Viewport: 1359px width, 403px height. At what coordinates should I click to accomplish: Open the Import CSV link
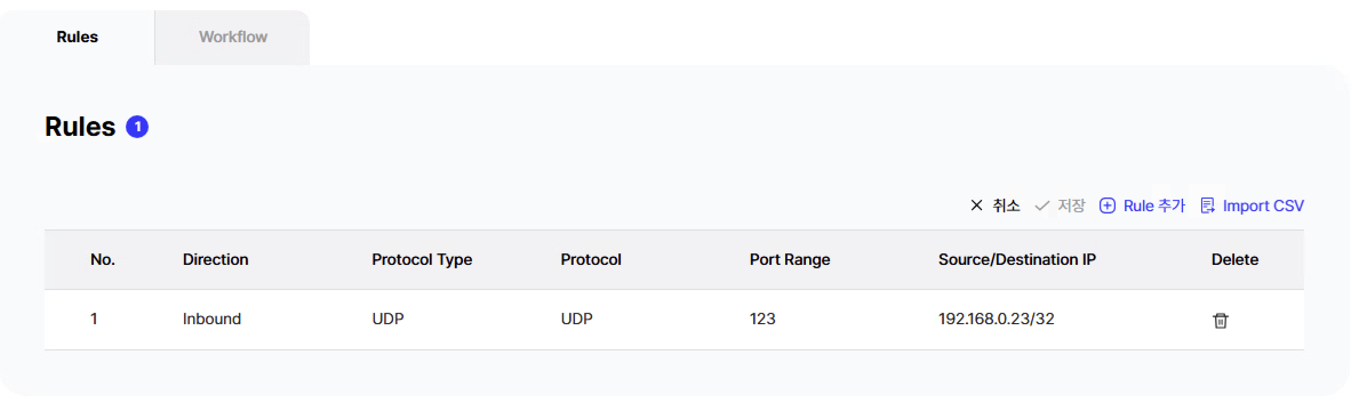[x=1263, y=206]
